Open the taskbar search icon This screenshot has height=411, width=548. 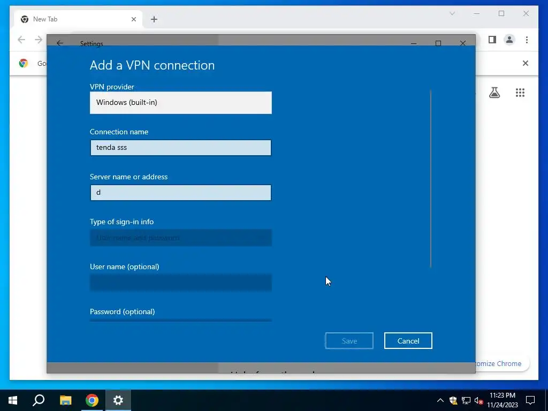[39, 400]
